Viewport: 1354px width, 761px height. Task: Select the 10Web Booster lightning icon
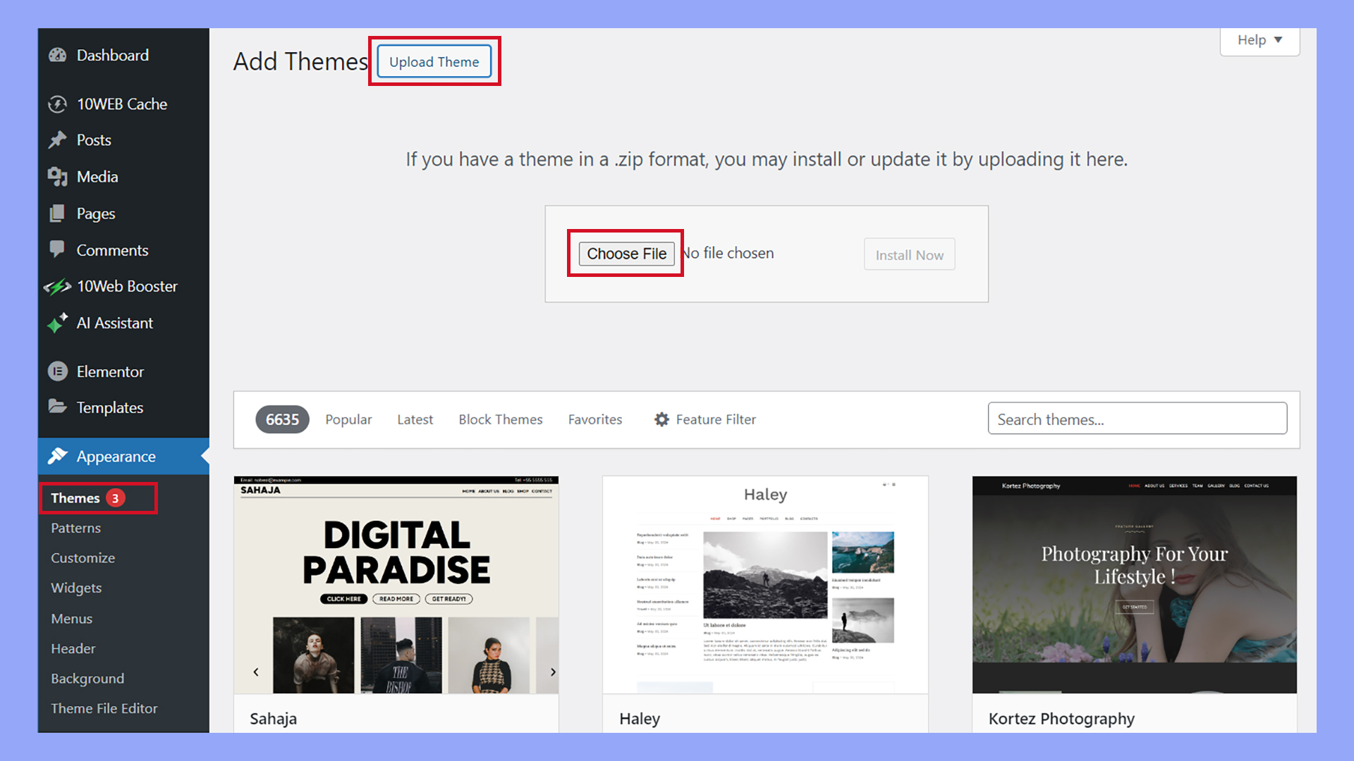[x=58, y=286]
